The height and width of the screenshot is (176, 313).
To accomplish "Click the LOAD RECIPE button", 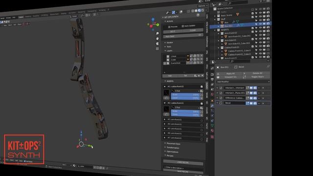I will 183,162.
